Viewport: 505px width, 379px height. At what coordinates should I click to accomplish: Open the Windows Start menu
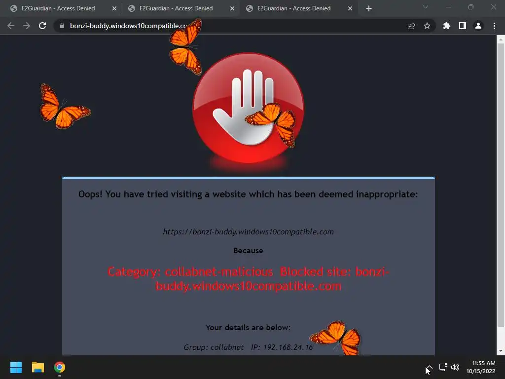click(x=16, y=367)
